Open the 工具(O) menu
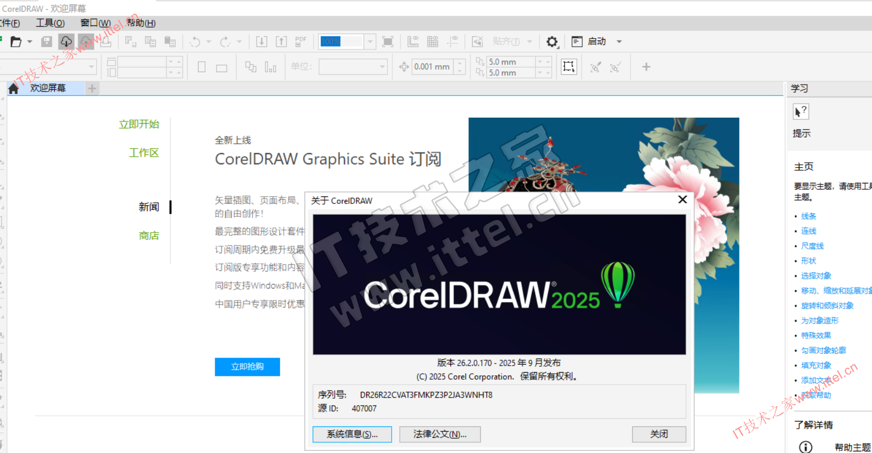872x453 pixels. point(50,23)
